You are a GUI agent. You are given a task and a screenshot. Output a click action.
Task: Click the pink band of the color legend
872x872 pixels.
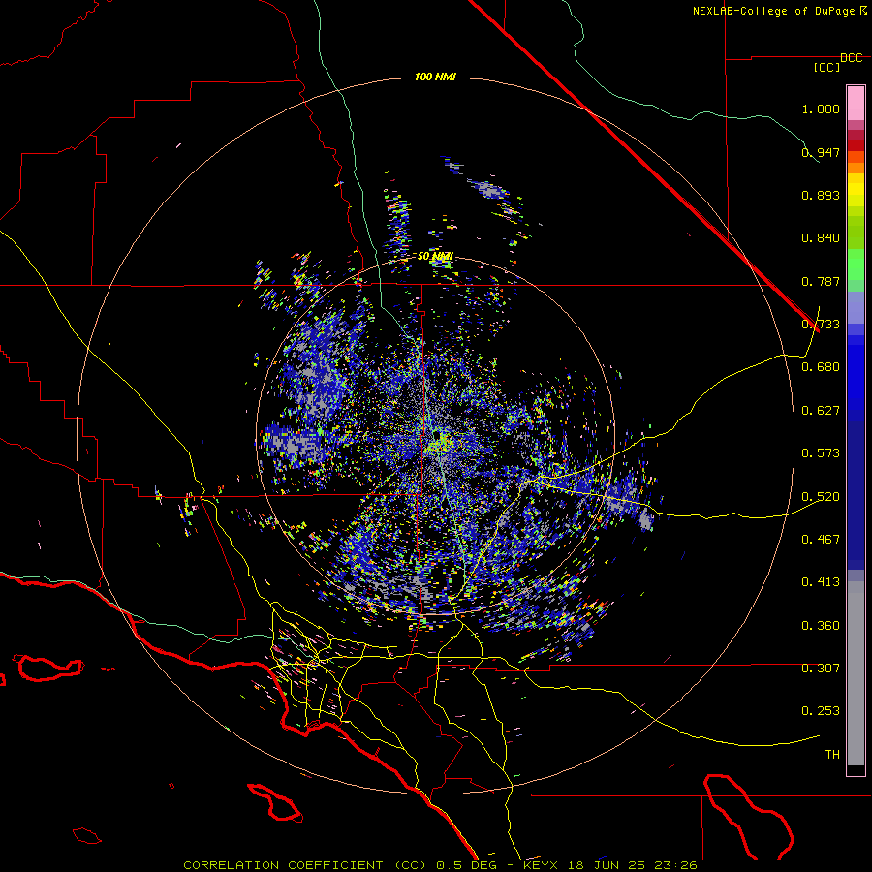click(856, 103)
